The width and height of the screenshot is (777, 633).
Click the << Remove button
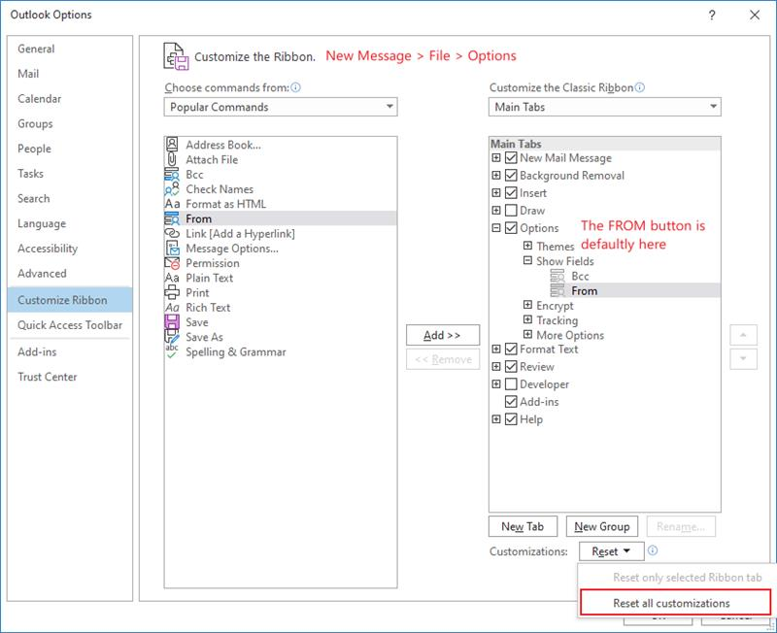tap(443, 359)
